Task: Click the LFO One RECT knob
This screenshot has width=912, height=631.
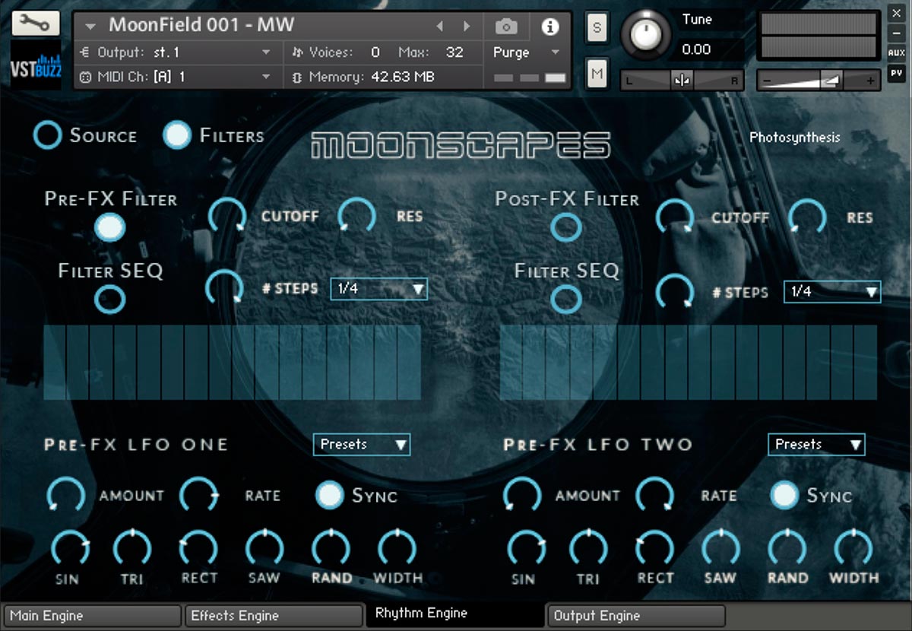Action: (198, 549)
